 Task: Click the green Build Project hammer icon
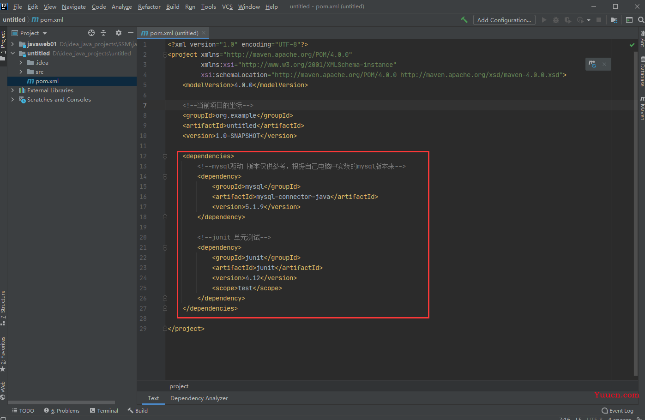click(464, 20)
